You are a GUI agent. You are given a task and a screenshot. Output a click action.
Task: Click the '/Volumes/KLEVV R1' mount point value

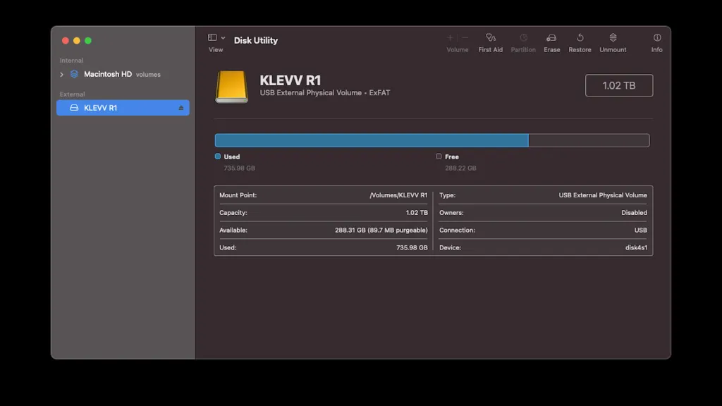point(398,195)
